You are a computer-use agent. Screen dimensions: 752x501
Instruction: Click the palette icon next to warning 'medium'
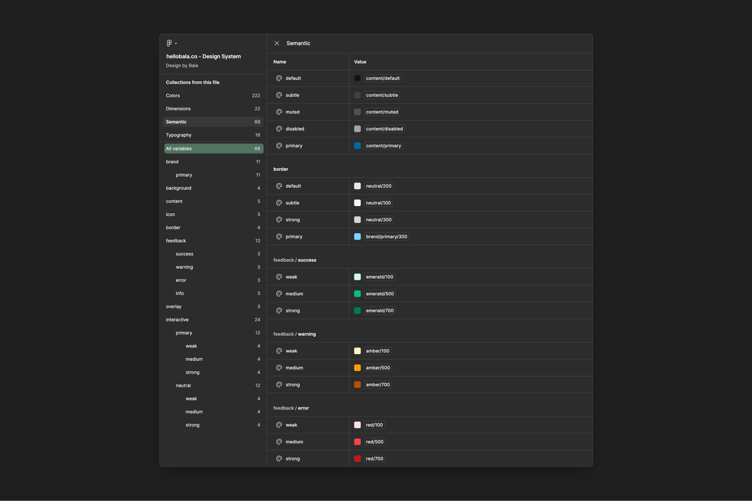(279, 368)
